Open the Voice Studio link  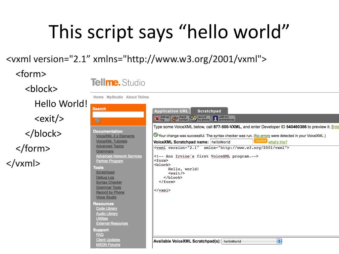click(106, 197)
